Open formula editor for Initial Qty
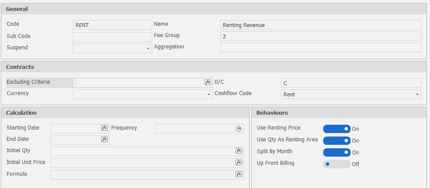 [239, 150]
